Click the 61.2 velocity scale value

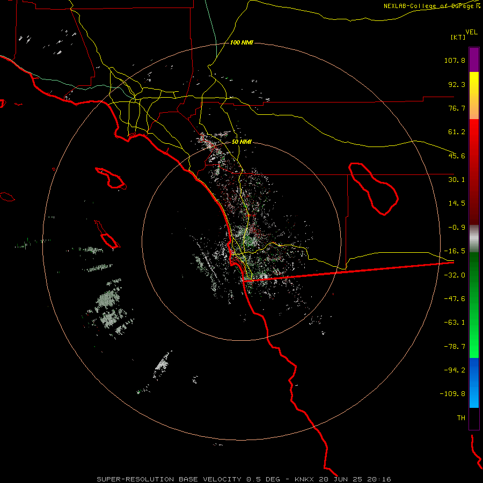coord(457,132)
